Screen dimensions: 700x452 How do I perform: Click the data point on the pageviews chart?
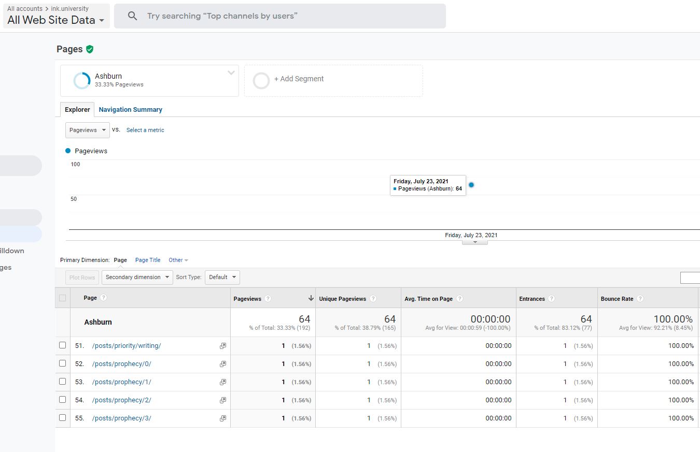tap(471, 185)
